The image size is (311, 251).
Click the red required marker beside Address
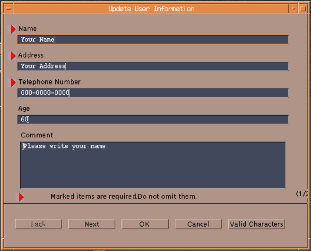click(x=12, y=56)
